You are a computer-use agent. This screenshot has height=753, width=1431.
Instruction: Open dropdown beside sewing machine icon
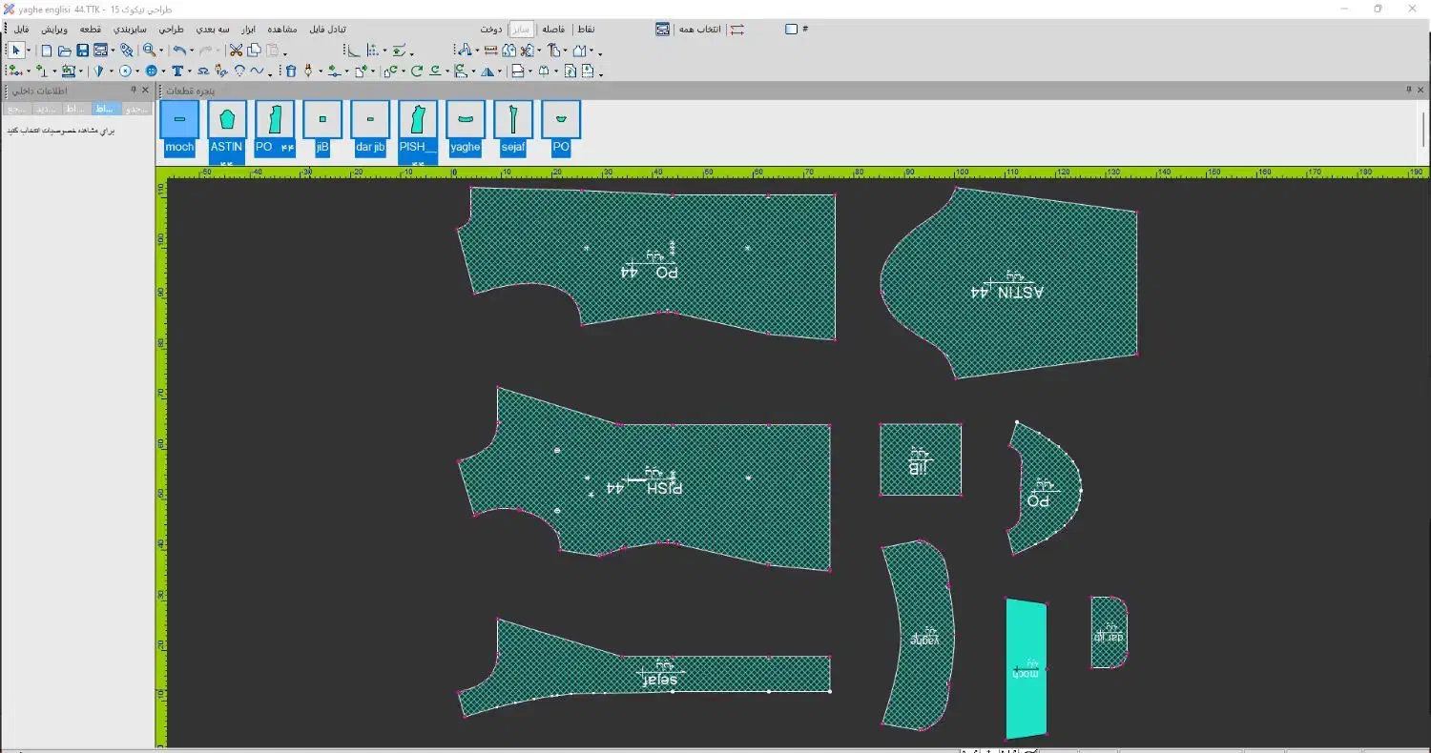click(80, 71)
